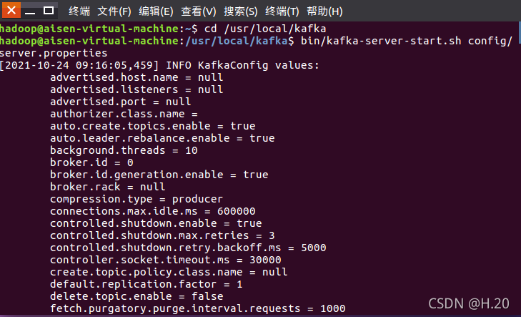Click the 'advertised.listeners = null' line
The image size is (521, 317).
coord(137,89)
